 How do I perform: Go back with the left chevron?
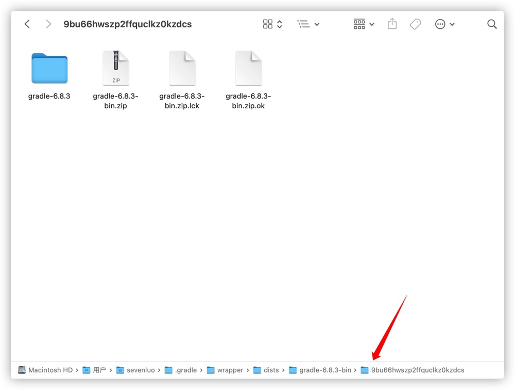point(27,24)
